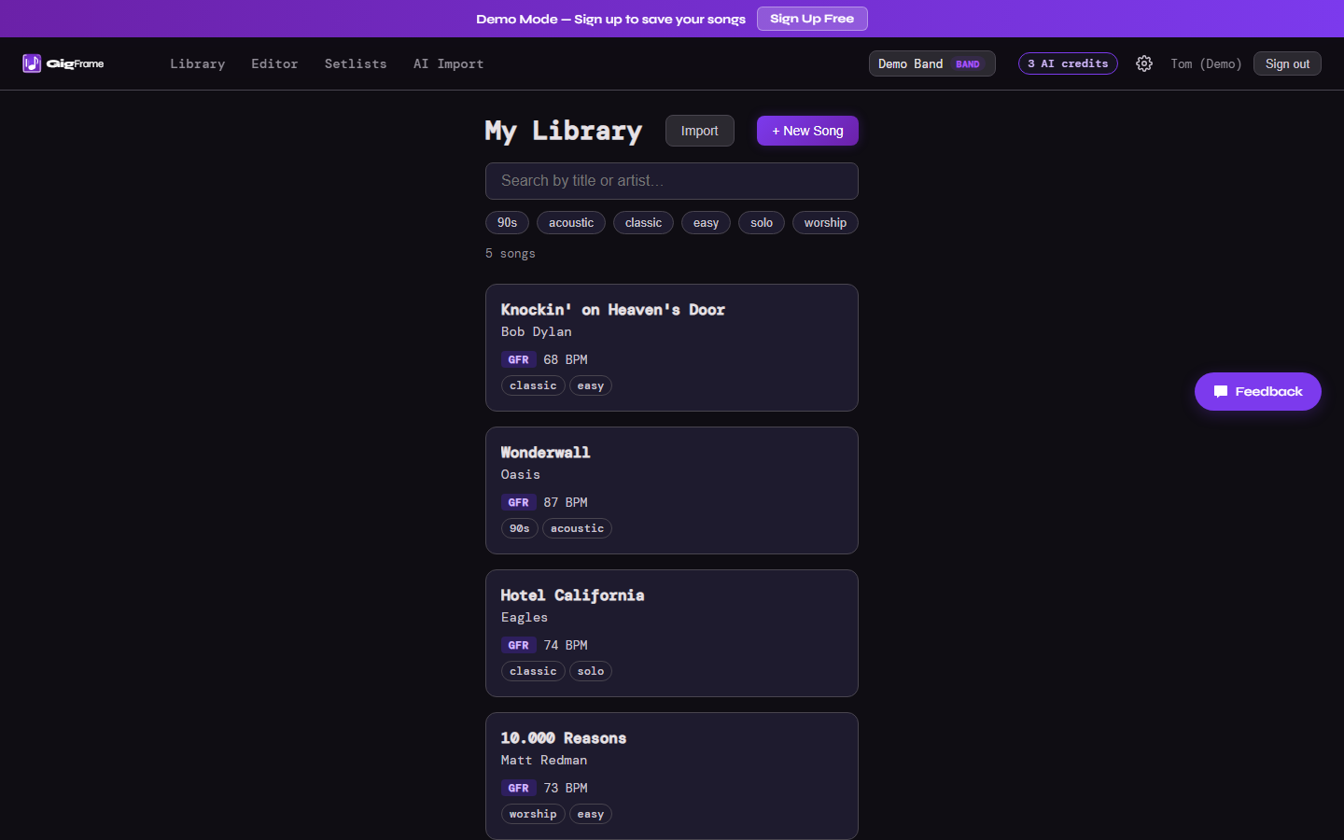Viewport: 1344px width, 840px height.
Task: Click the Feedback chat bubble icon
Action: tap(1222, 391)
